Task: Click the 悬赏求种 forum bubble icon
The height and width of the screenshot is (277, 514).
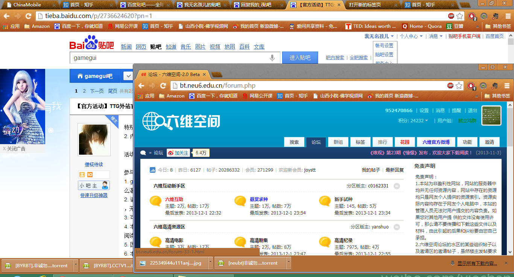Action: (240, 201)
